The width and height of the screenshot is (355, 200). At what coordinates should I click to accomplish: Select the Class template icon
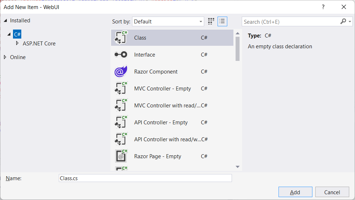(x=121, y=37)
